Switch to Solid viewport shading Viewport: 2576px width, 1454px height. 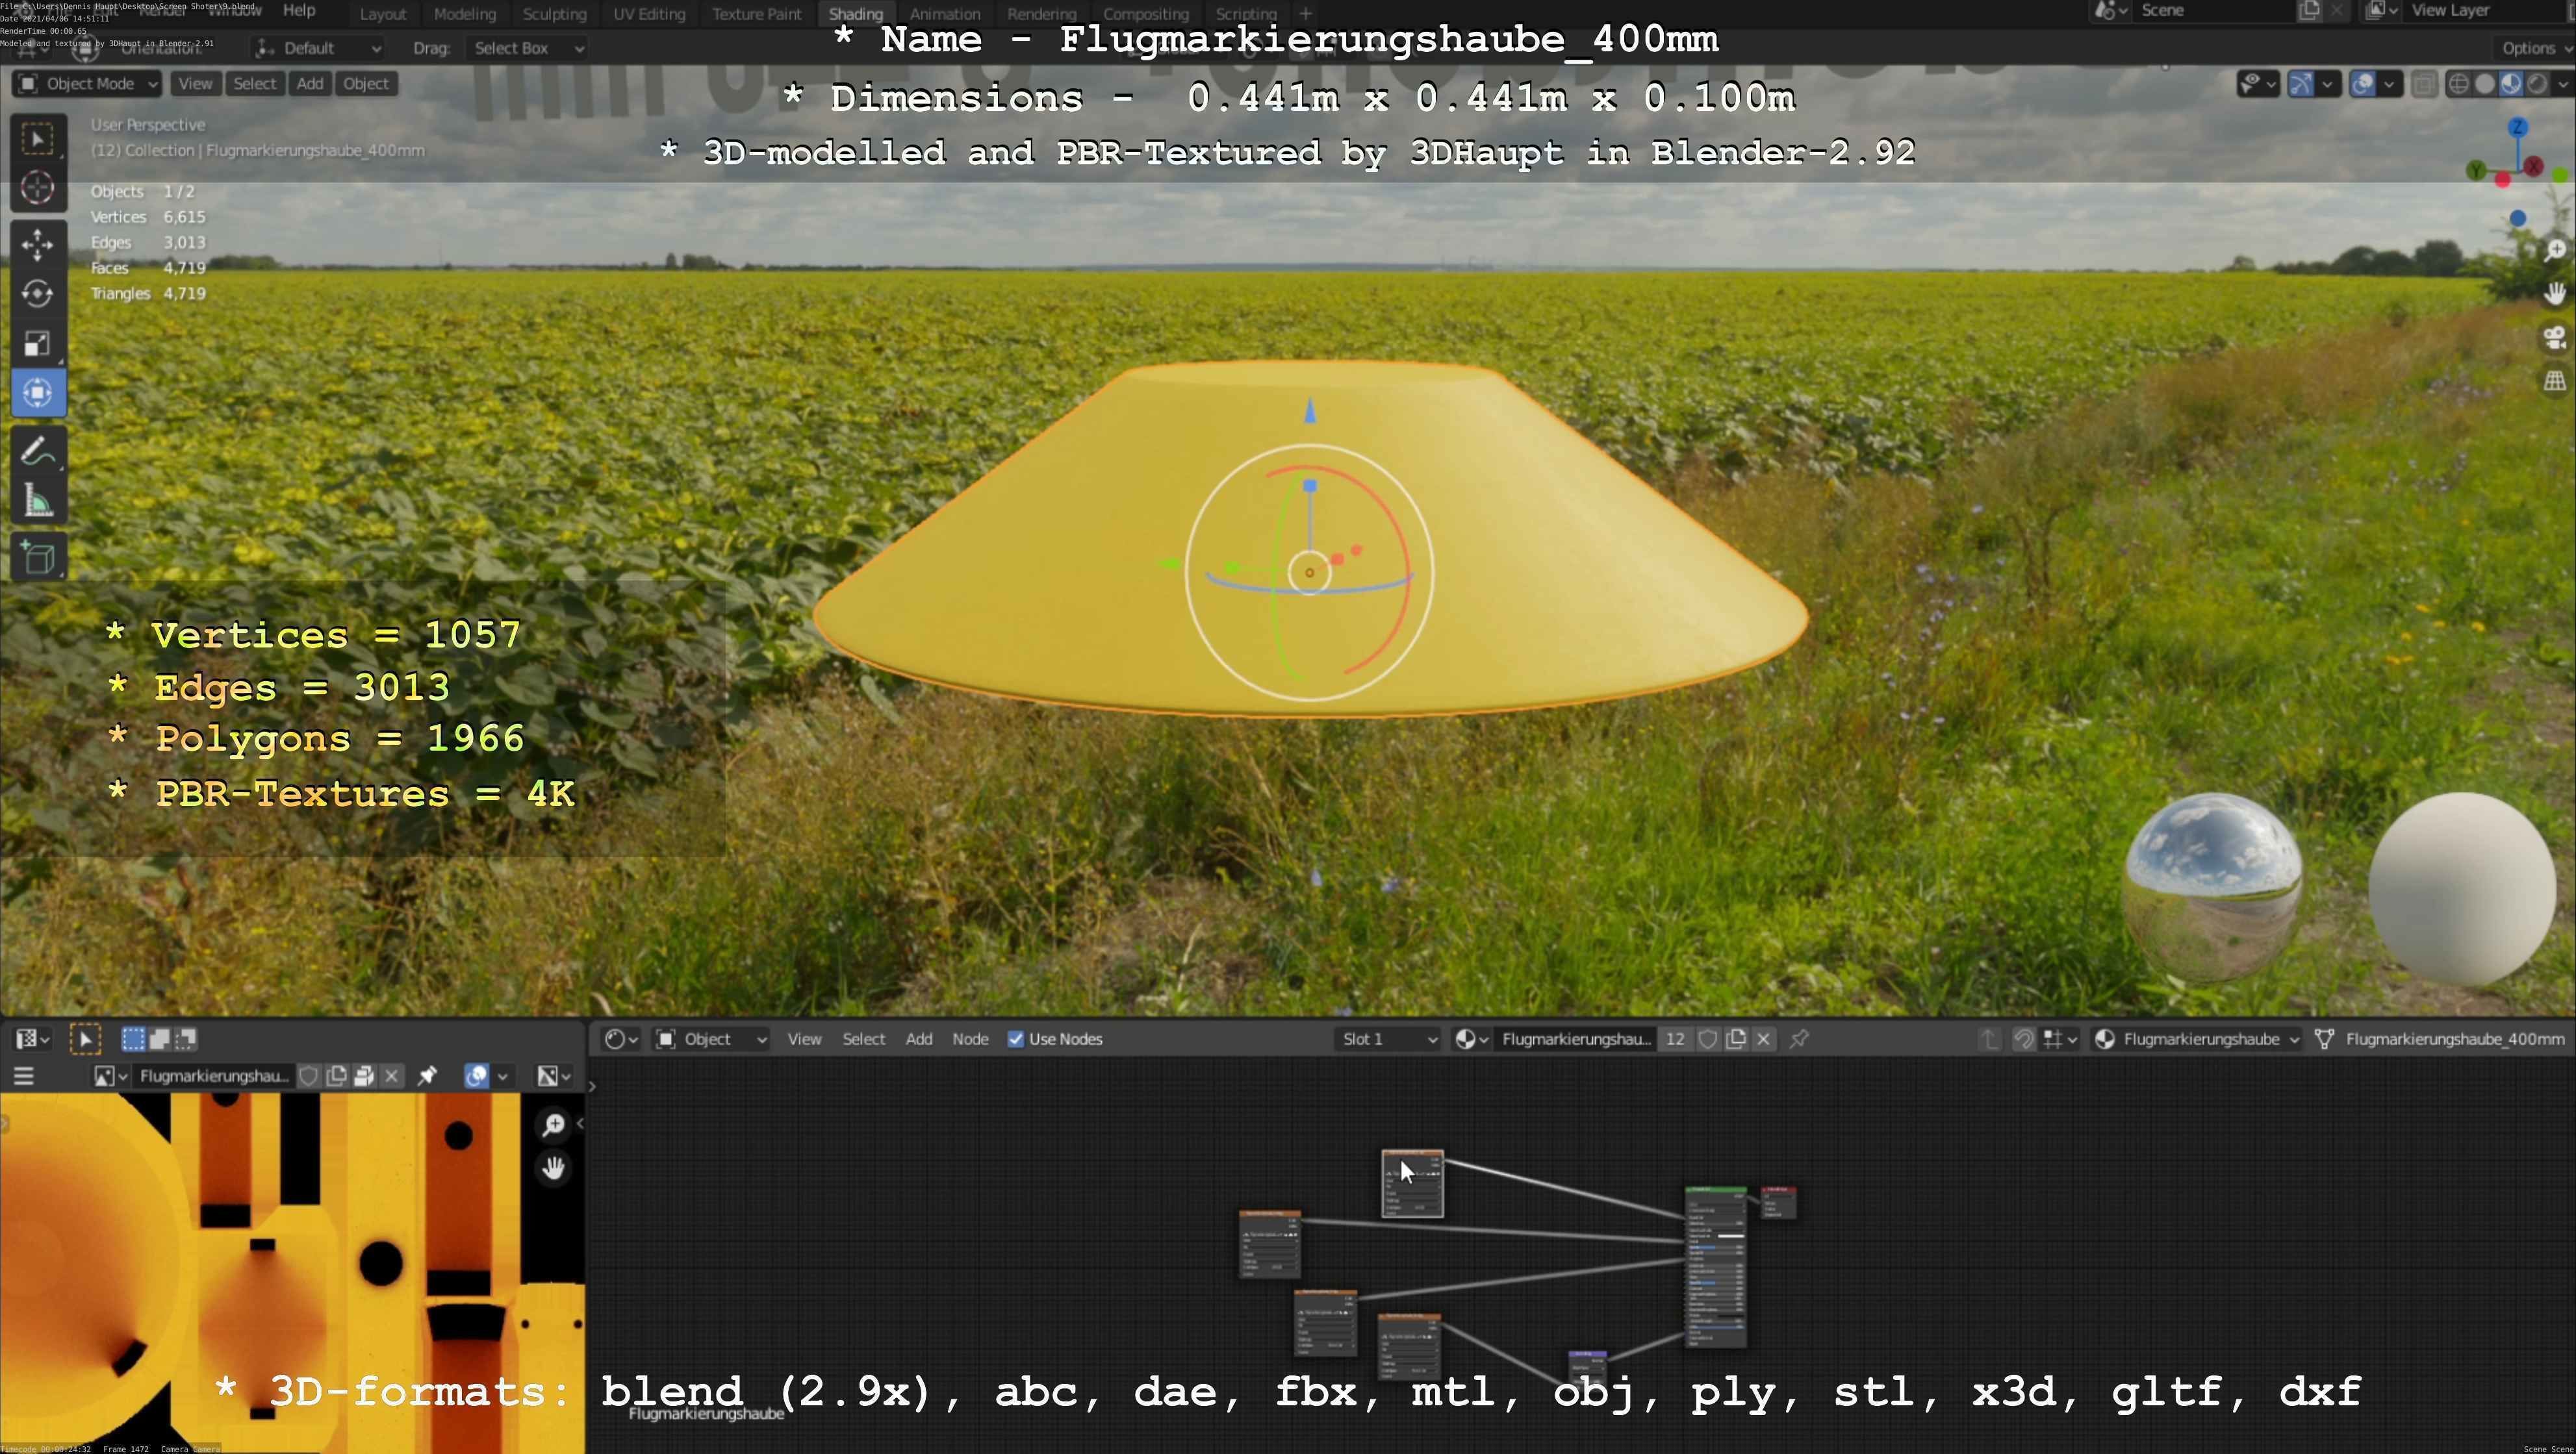coord(2485,84)
